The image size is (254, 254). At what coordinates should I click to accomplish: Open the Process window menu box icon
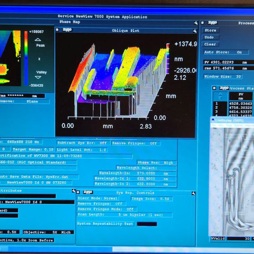[203, 23]
